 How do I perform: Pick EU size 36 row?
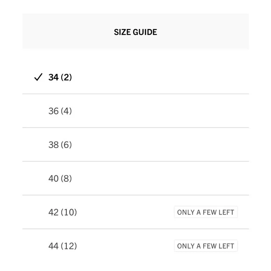(x=135, y=111)
